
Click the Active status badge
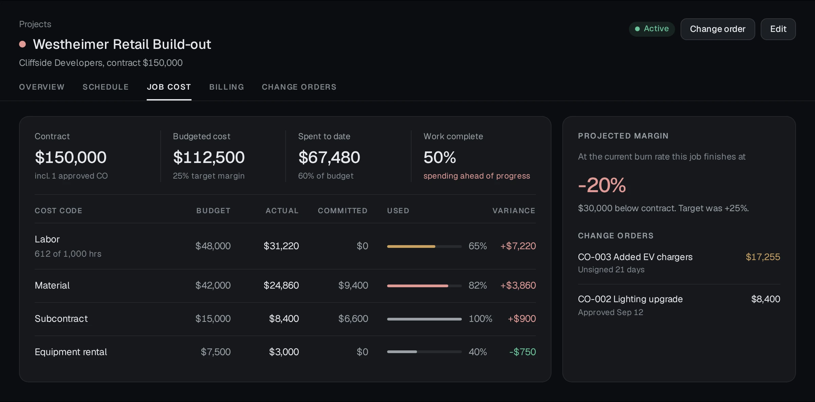(652, 29)
